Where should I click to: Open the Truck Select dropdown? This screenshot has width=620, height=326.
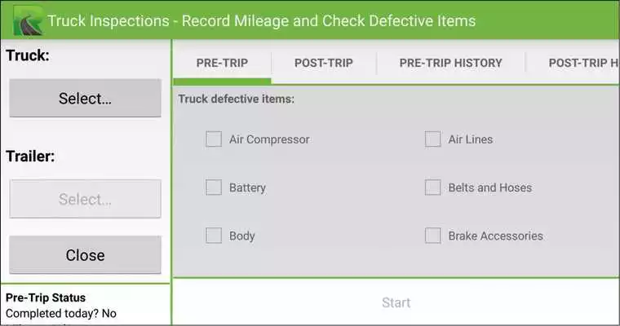point(85,98)
